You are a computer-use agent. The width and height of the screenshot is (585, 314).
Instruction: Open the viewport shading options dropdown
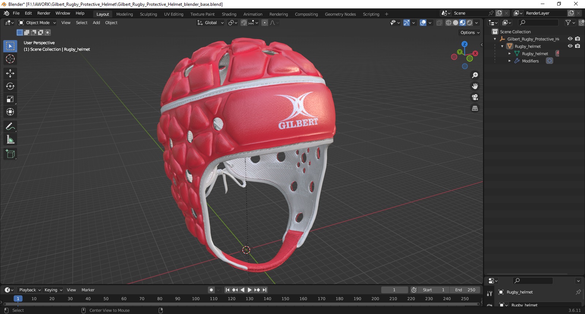(476, 23)
